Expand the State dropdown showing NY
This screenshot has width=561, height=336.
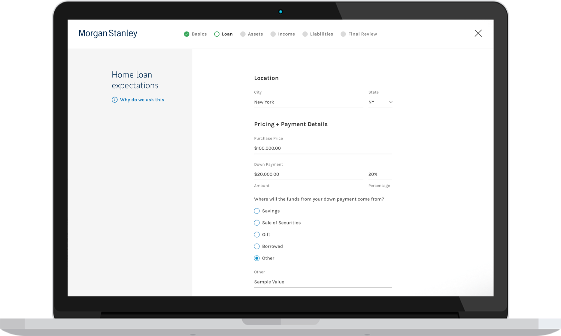380,102
